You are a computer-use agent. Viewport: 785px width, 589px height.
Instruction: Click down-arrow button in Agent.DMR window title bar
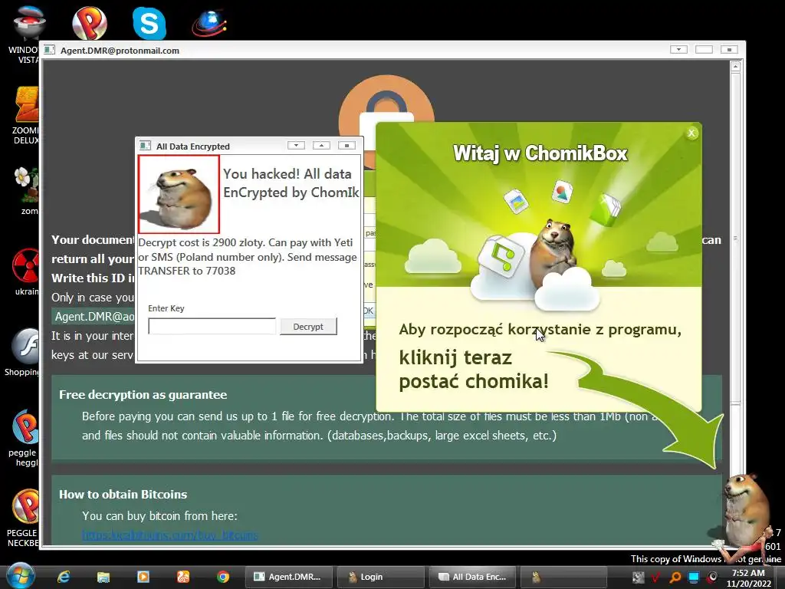[x=678, y=49]
